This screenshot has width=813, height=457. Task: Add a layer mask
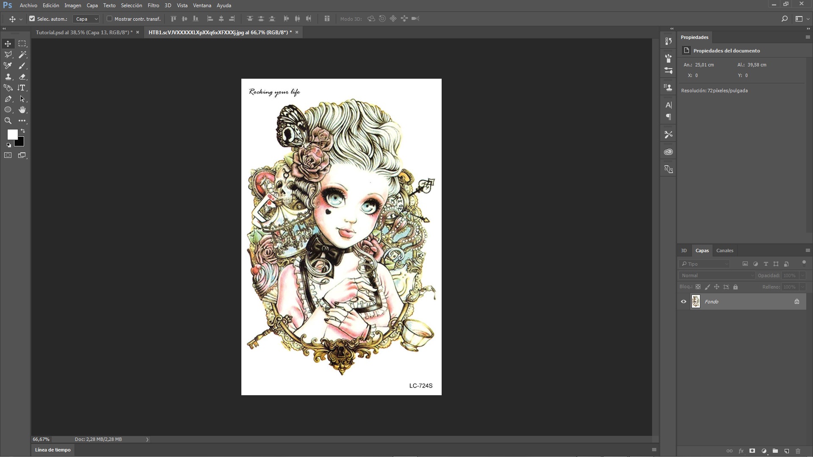click(x=752, y=451)
